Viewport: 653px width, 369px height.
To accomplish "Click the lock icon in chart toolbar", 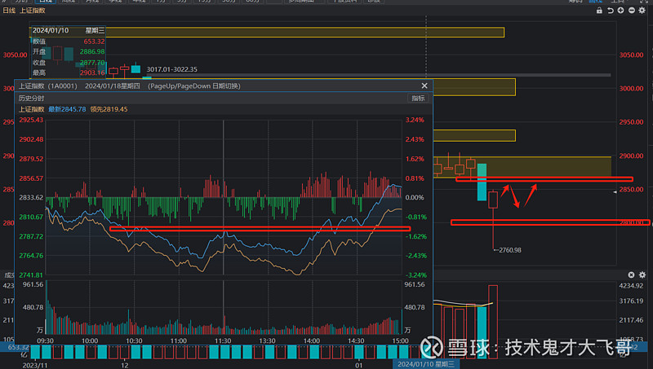I will pyautogui.click(x=599, y=11).
